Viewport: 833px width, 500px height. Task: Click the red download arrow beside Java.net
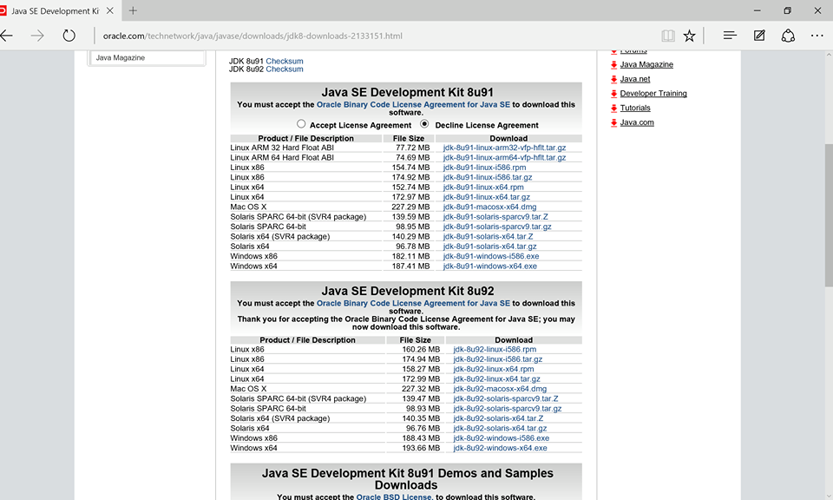click(613, 79)
